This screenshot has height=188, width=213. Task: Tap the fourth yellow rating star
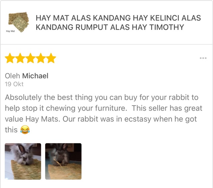41,58
